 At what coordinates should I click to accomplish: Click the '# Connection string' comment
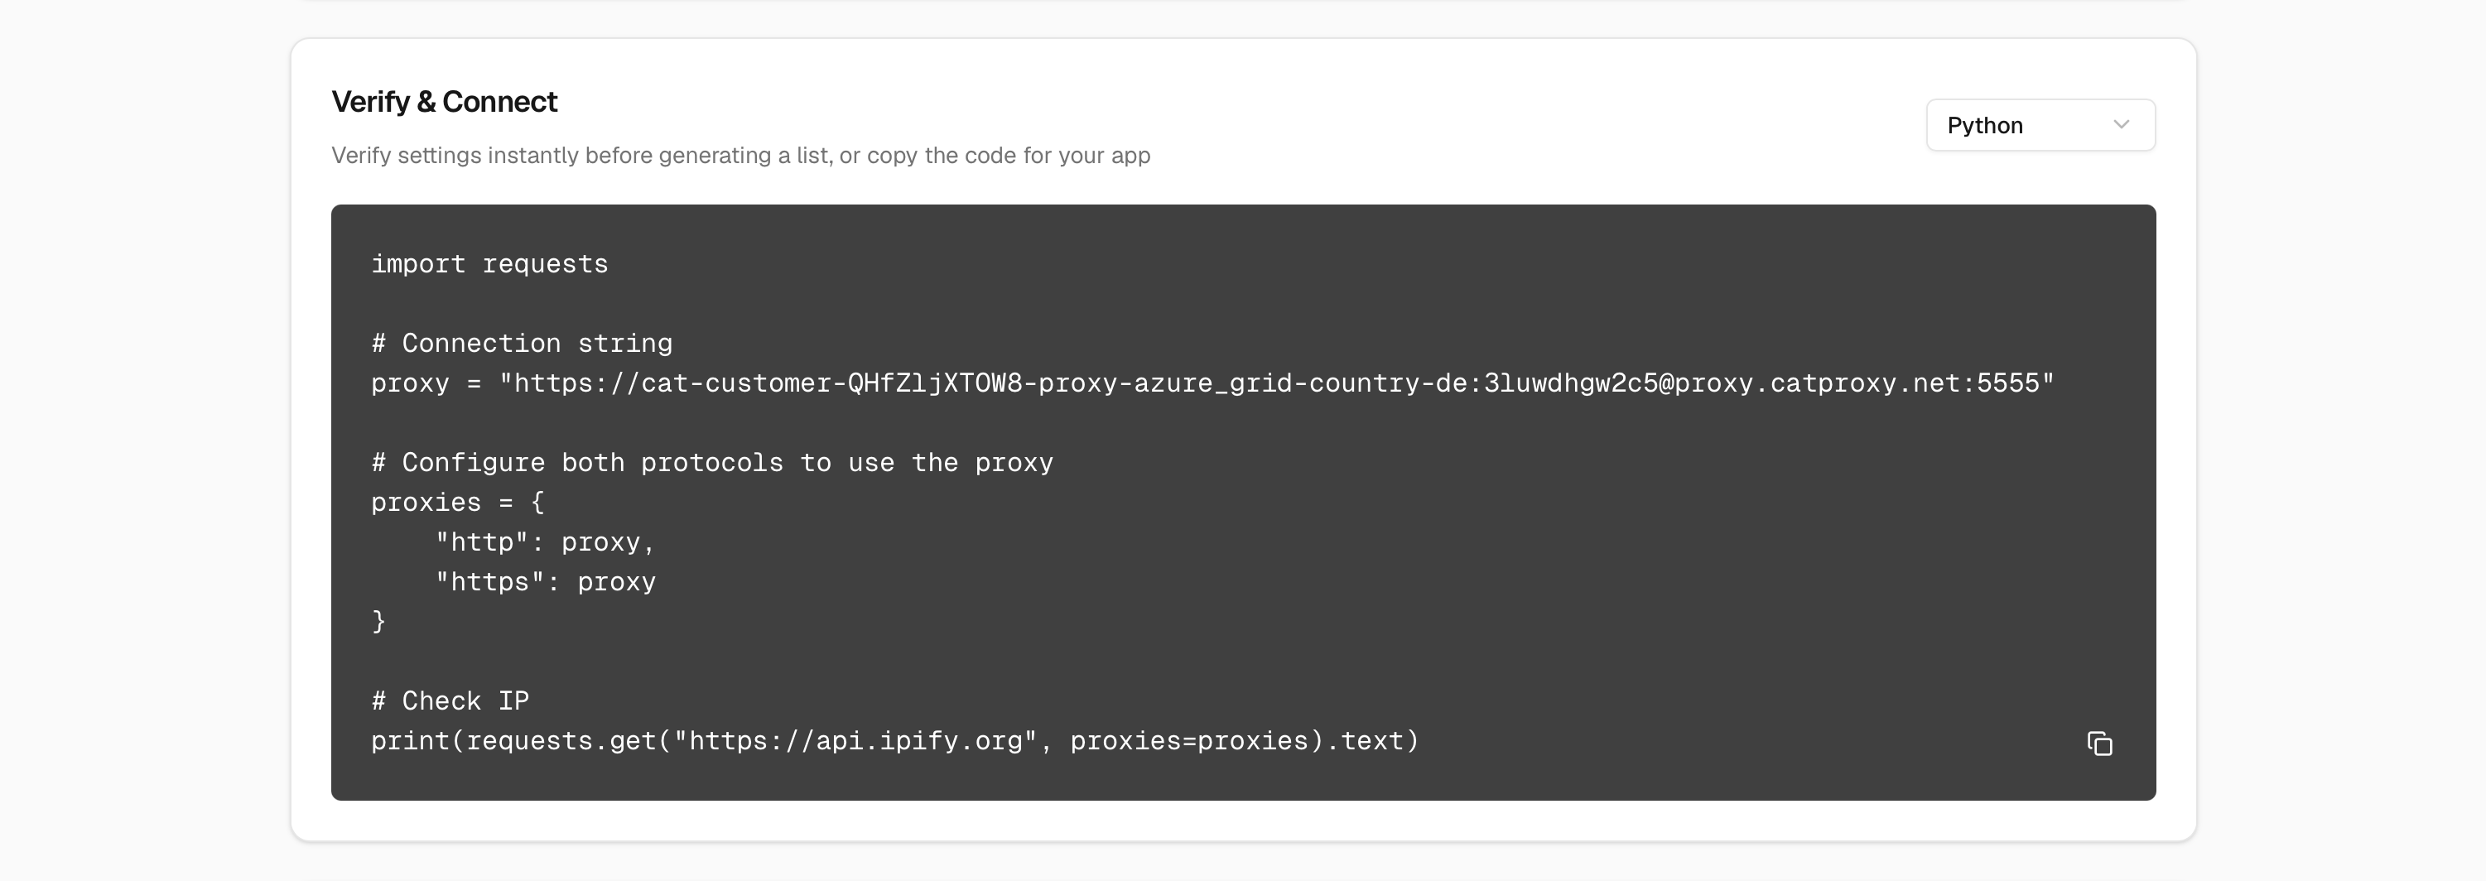coord(521,343)
